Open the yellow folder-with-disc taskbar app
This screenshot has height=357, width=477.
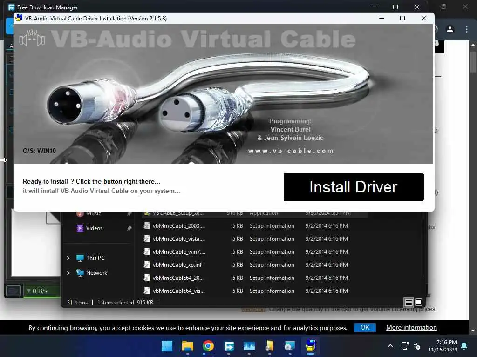click(270, 346)
